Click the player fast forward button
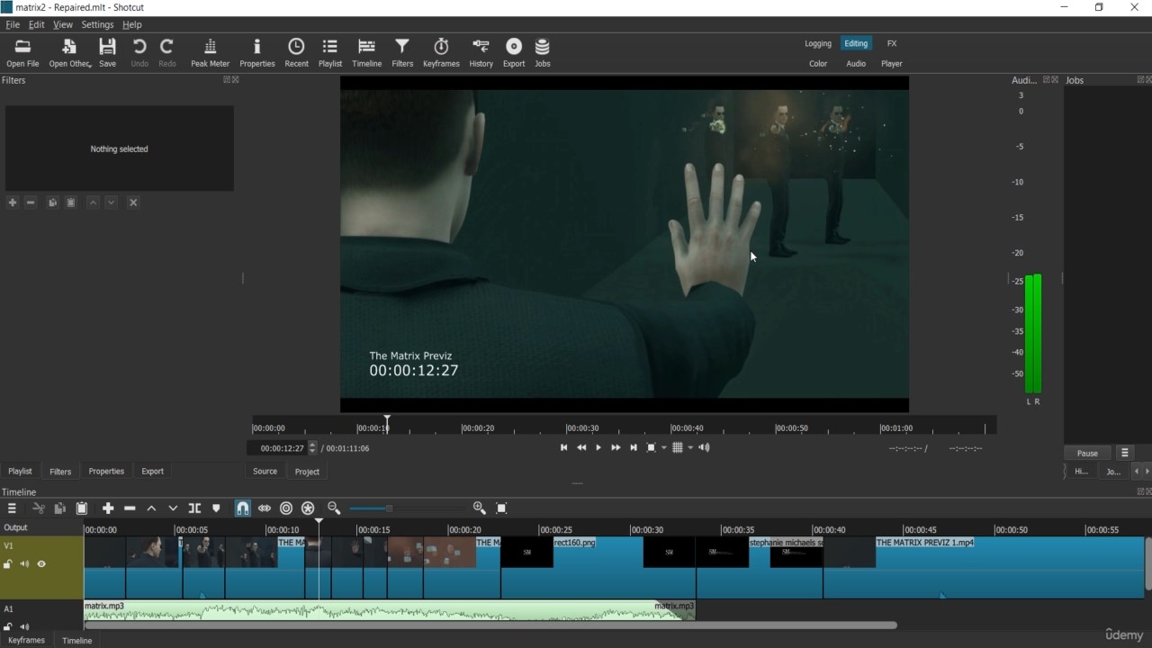Image resolution: width=1152 pixels, height=648 pixels. pyautogui.click(x=616, y=447)
